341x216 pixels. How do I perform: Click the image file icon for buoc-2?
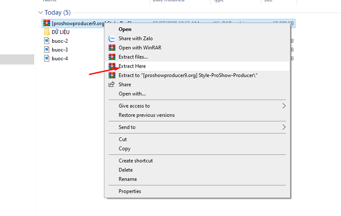(x=47, y=41)
